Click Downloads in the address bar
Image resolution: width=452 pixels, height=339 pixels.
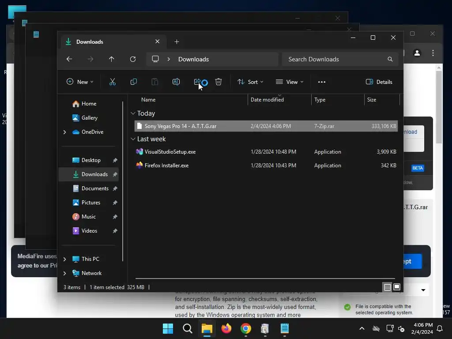[x=193, y=59]
